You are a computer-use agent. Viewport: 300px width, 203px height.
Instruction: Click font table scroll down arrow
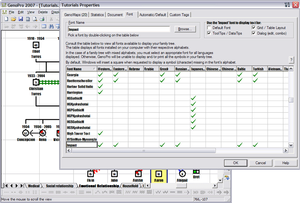coord(291,145)
